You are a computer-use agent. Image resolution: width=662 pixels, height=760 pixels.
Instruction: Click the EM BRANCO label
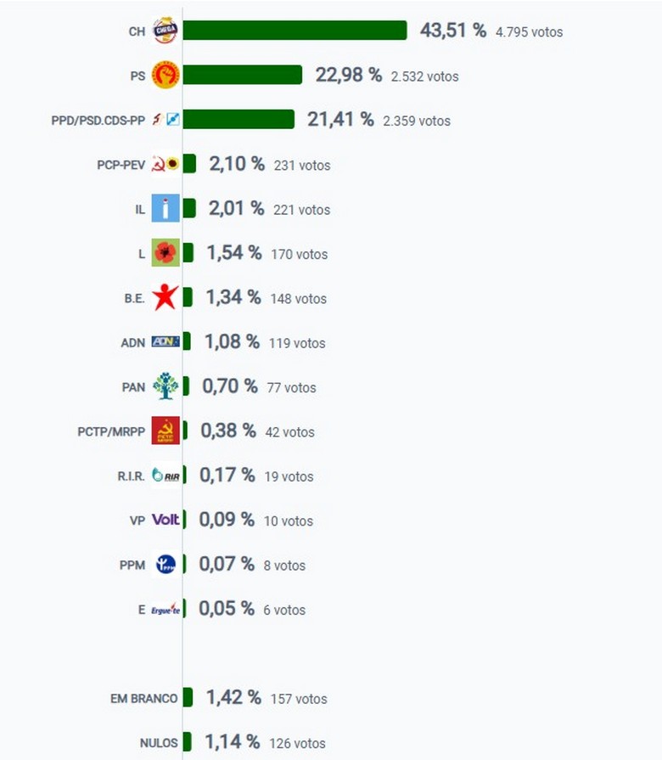[143, 699]
